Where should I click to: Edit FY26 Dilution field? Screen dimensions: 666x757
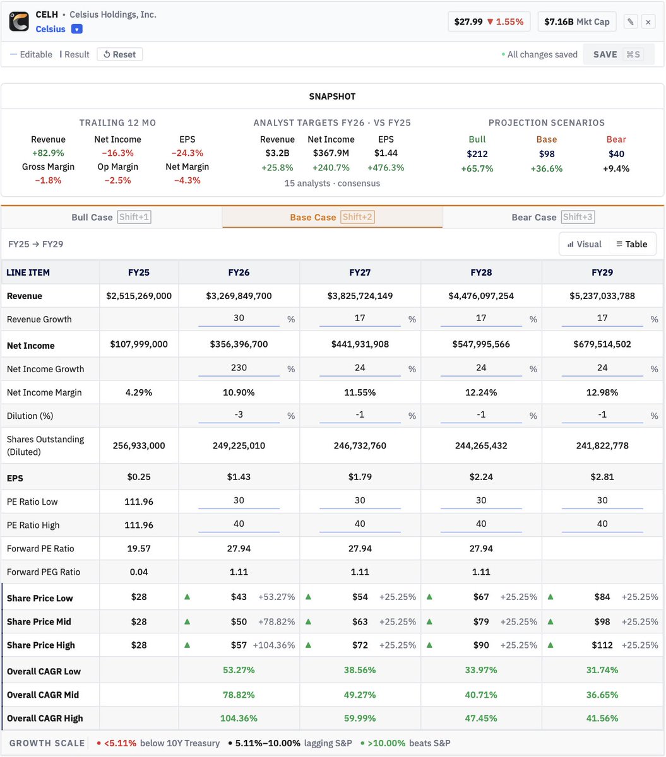[x=239, y=415]
